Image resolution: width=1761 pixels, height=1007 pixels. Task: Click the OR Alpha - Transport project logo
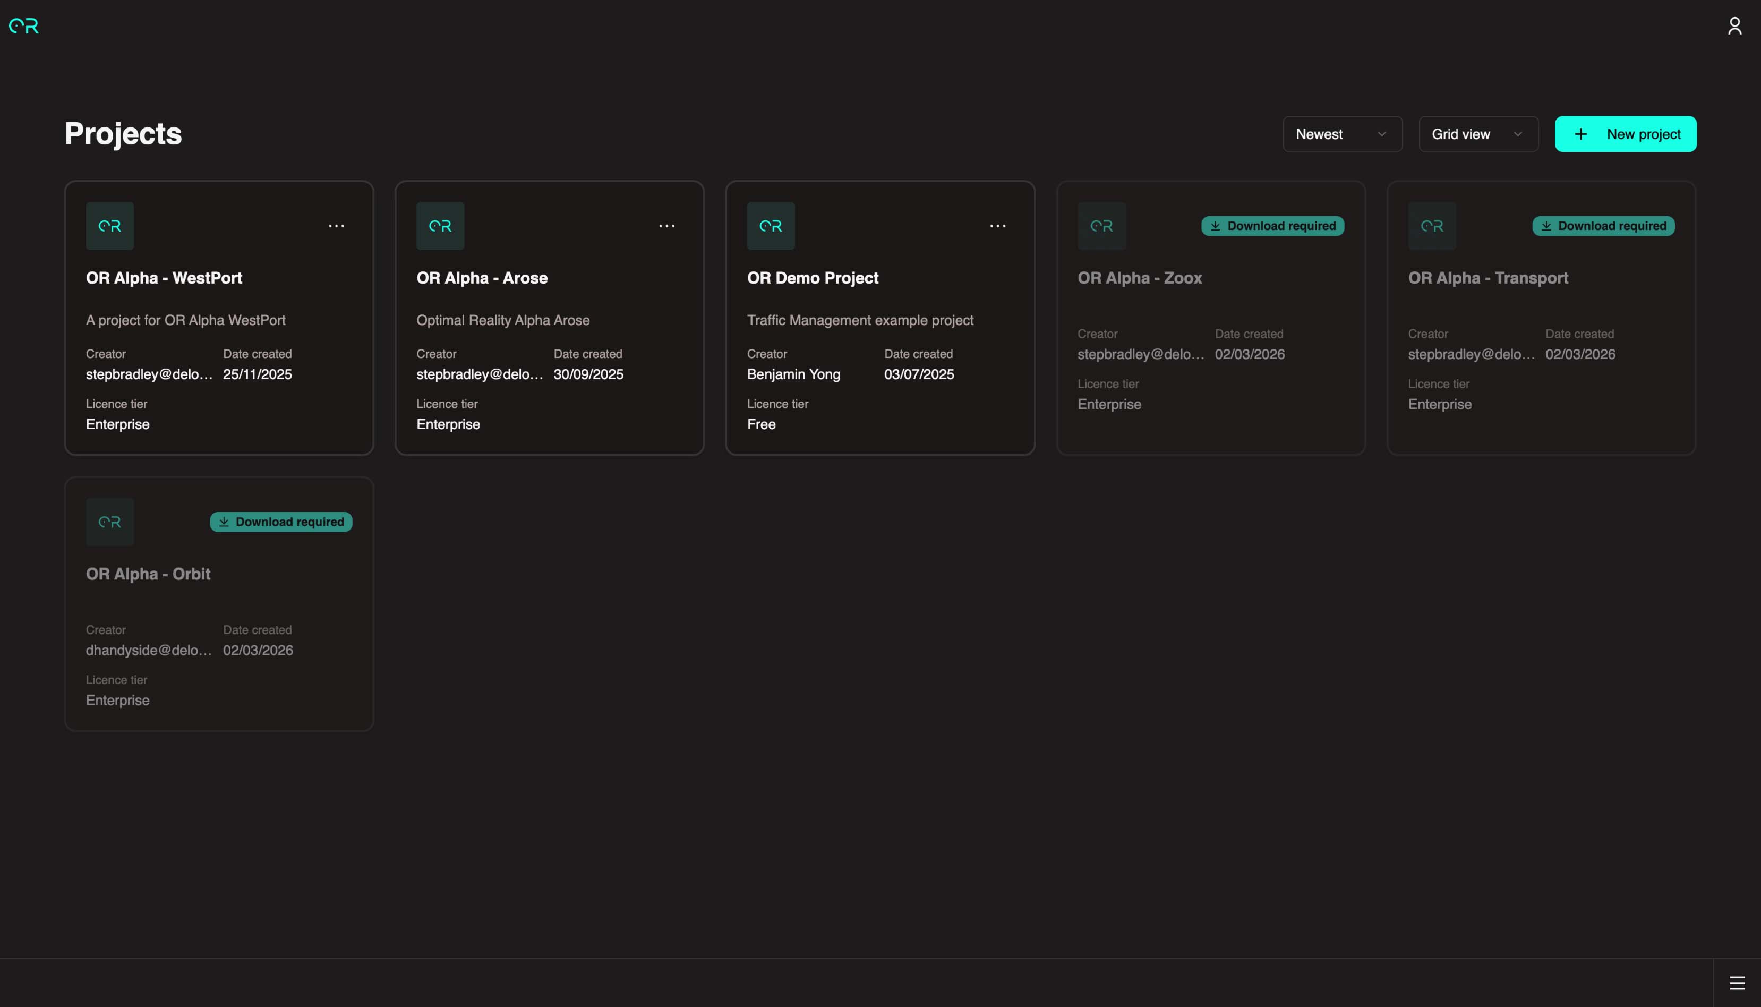pyautogui.click(x=1432, y=226)
